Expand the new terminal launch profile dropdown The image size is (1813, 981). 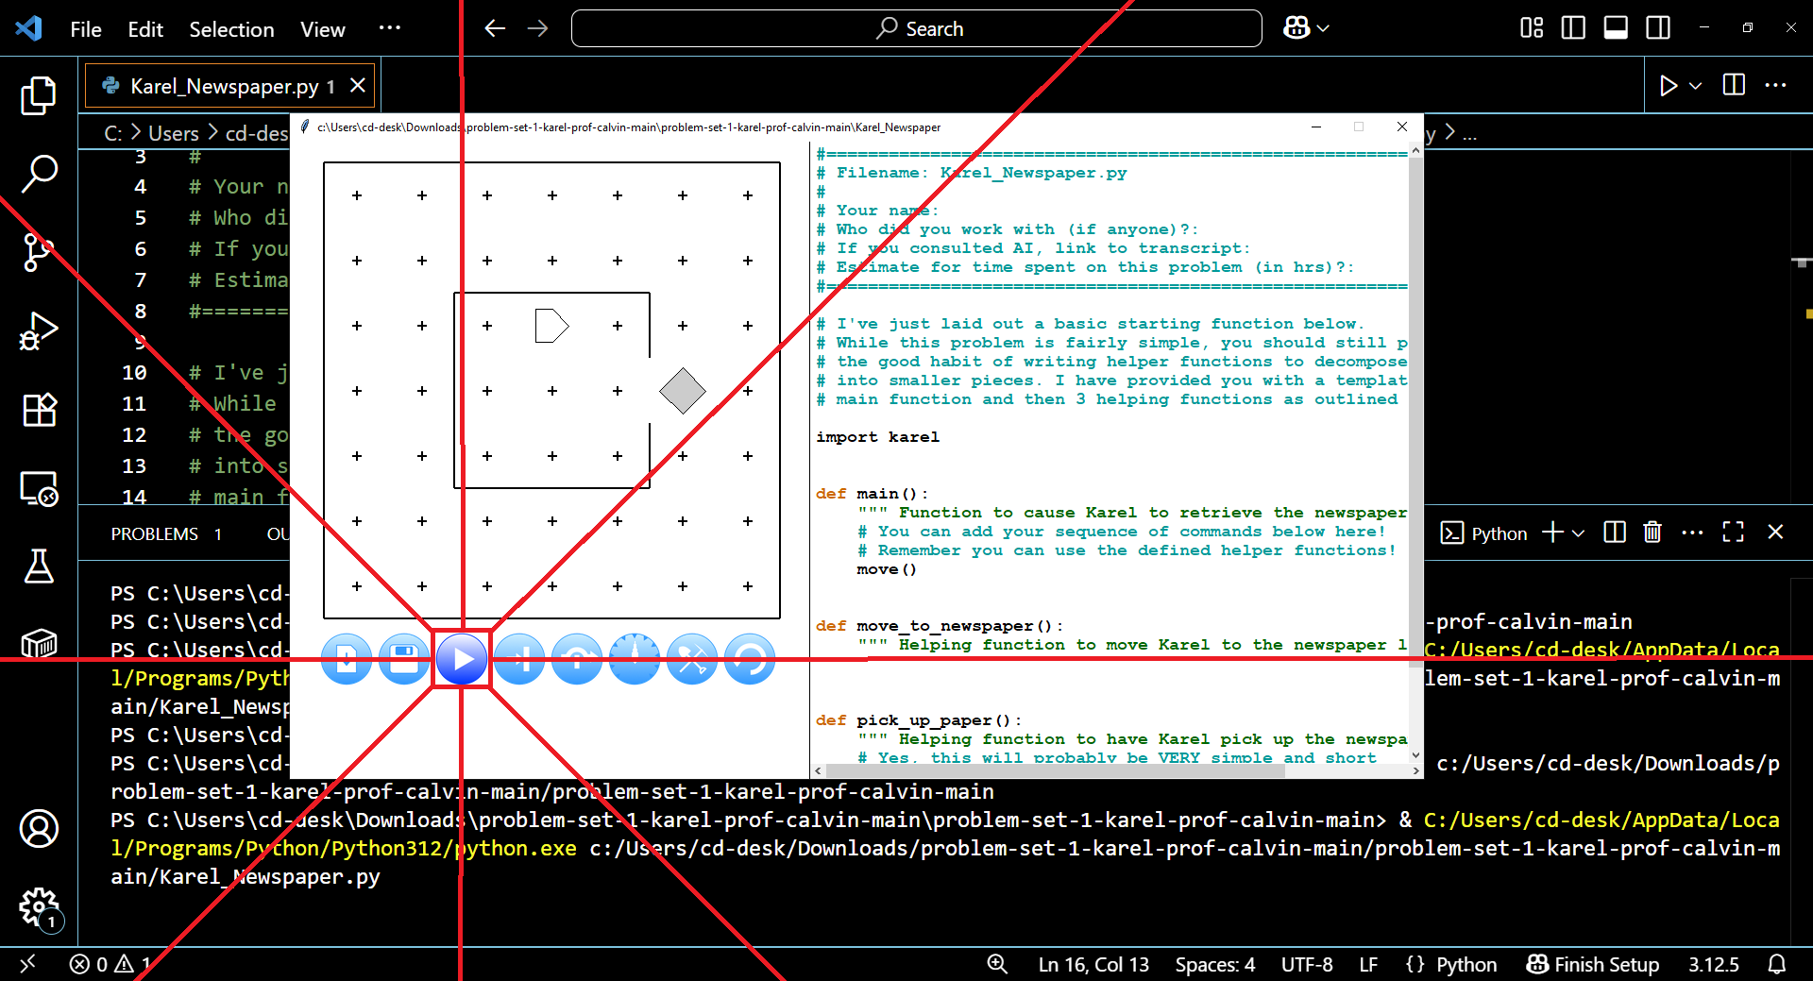[1579, 533]
